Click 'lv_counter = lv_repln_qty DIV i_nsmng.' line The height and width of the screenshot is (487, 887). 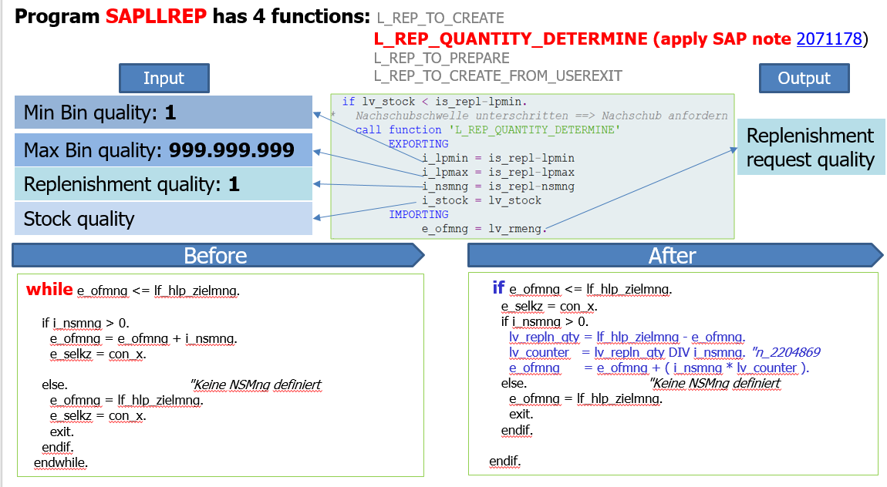coord(627,353)
